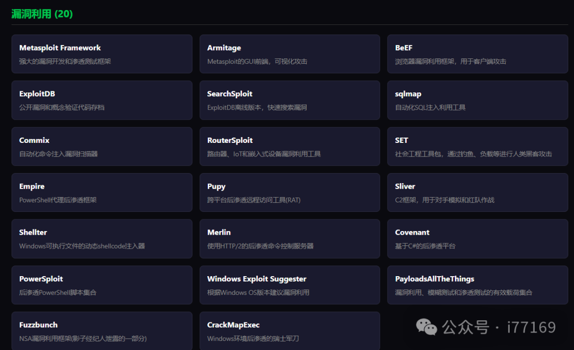Click the BeEF browser exploitation card
Image resolution: width=574 pixels, height=350 pixels.
(x=477, y=54)
